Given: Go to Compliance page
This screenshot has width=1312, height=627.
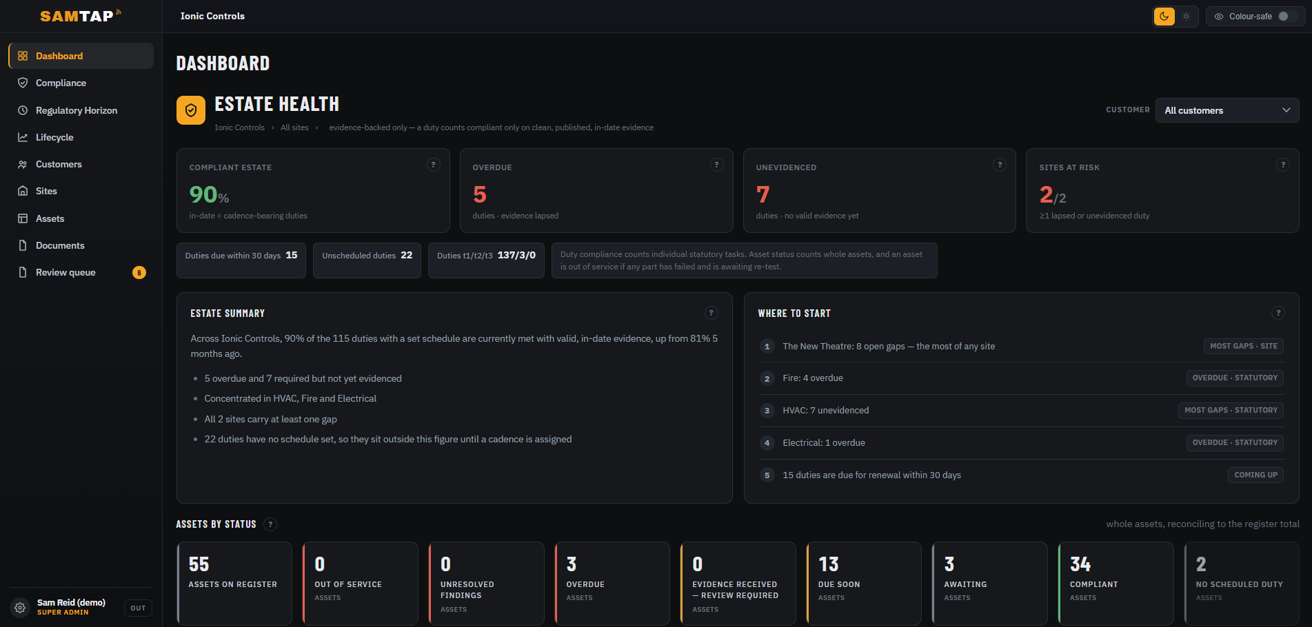Looking at the screenshot, I should tap(81, 83).
